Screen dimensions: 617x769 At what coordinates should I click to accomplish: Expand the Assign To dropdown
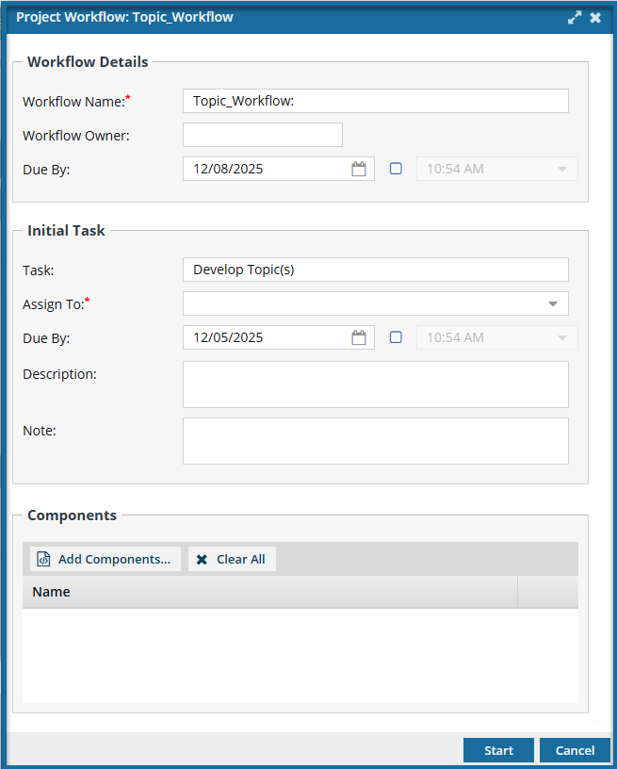pos(552,303)
